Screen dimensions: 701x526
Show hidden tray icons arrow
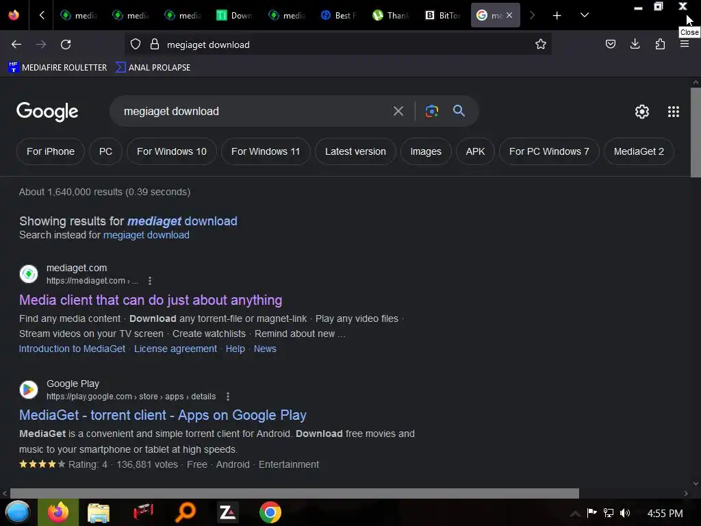point(575,514)
